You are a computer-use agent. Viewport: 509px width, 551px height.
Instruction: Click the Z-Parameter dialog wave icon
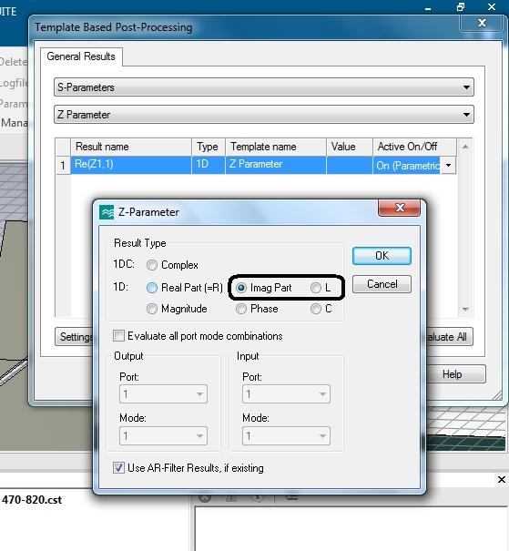click(107, 212)
